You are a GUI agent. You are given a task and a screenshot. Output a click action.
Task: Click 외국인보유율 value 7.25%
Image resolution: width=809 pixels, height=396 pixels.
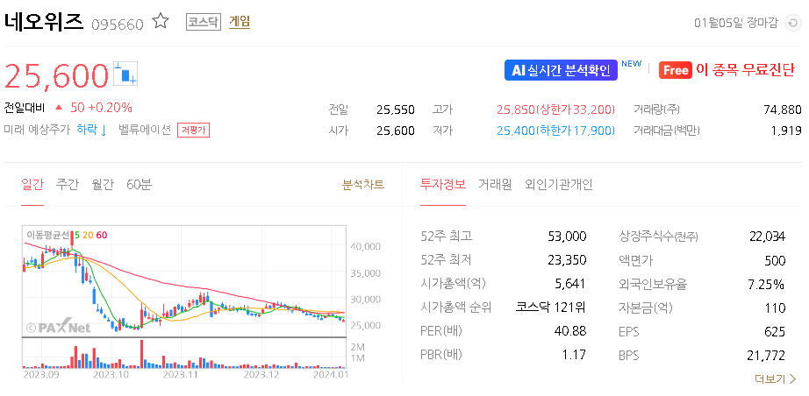768,284
